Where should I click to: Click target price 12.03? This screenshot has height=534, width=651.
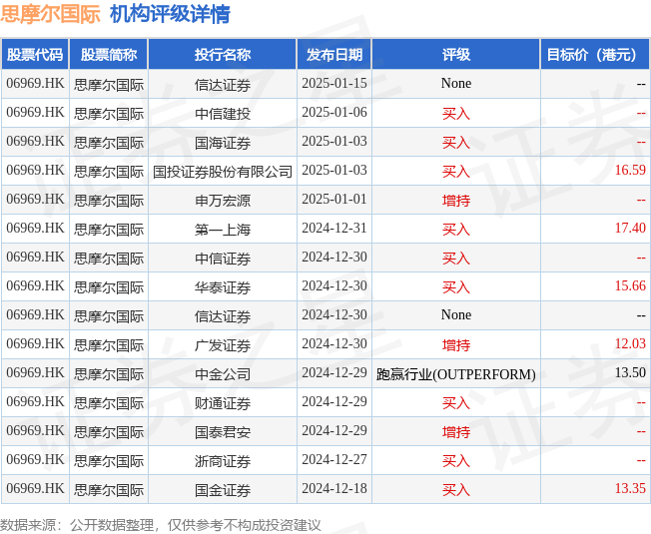(x=630, y=344)
